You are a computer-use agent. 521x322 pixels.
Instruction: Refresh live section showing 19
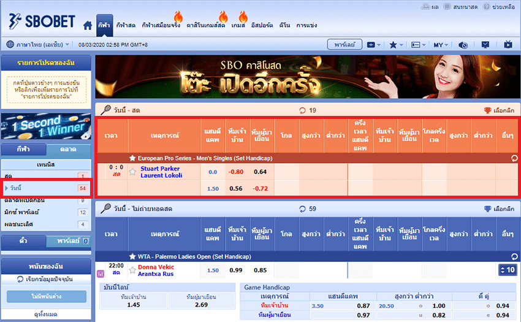[302, 110]
